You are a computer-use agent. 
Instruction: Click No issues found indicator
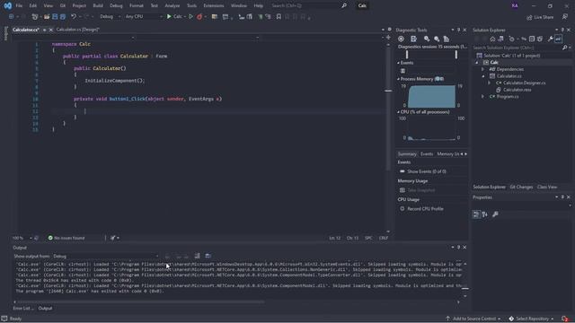(x=66, y=238)
